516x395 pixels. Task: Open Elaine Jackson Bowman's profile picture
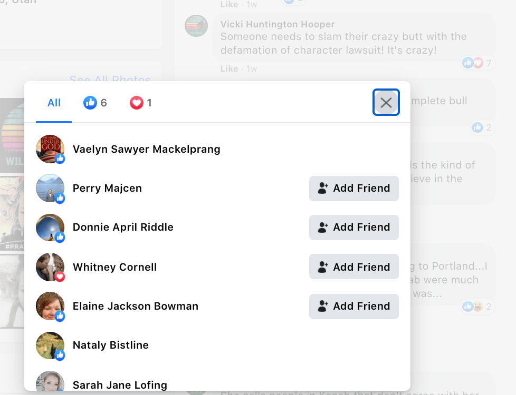click(50, 306)
